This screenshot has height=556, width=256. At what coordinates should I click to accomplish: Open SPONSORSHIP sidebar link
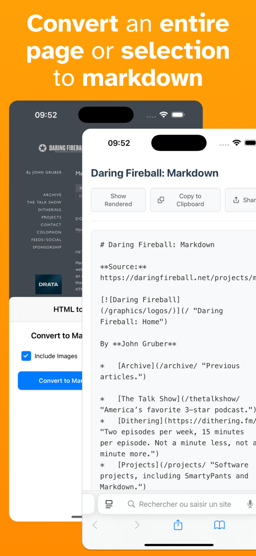tap(47, 247)
